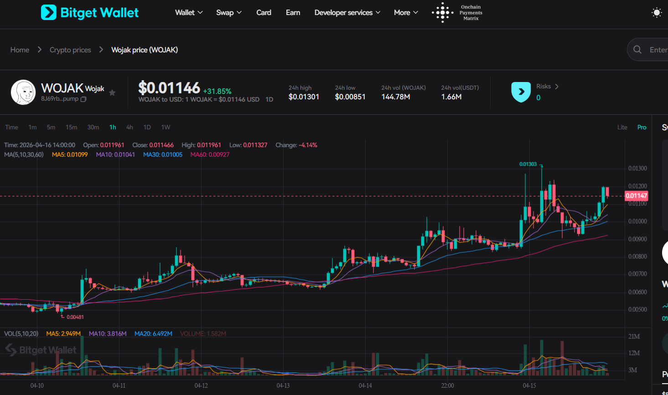Select the Time chart interval

pyautogui.click(x=12, y=127)
